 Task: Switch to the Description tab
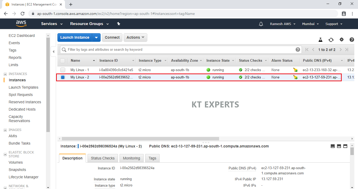tap(72, 158)
